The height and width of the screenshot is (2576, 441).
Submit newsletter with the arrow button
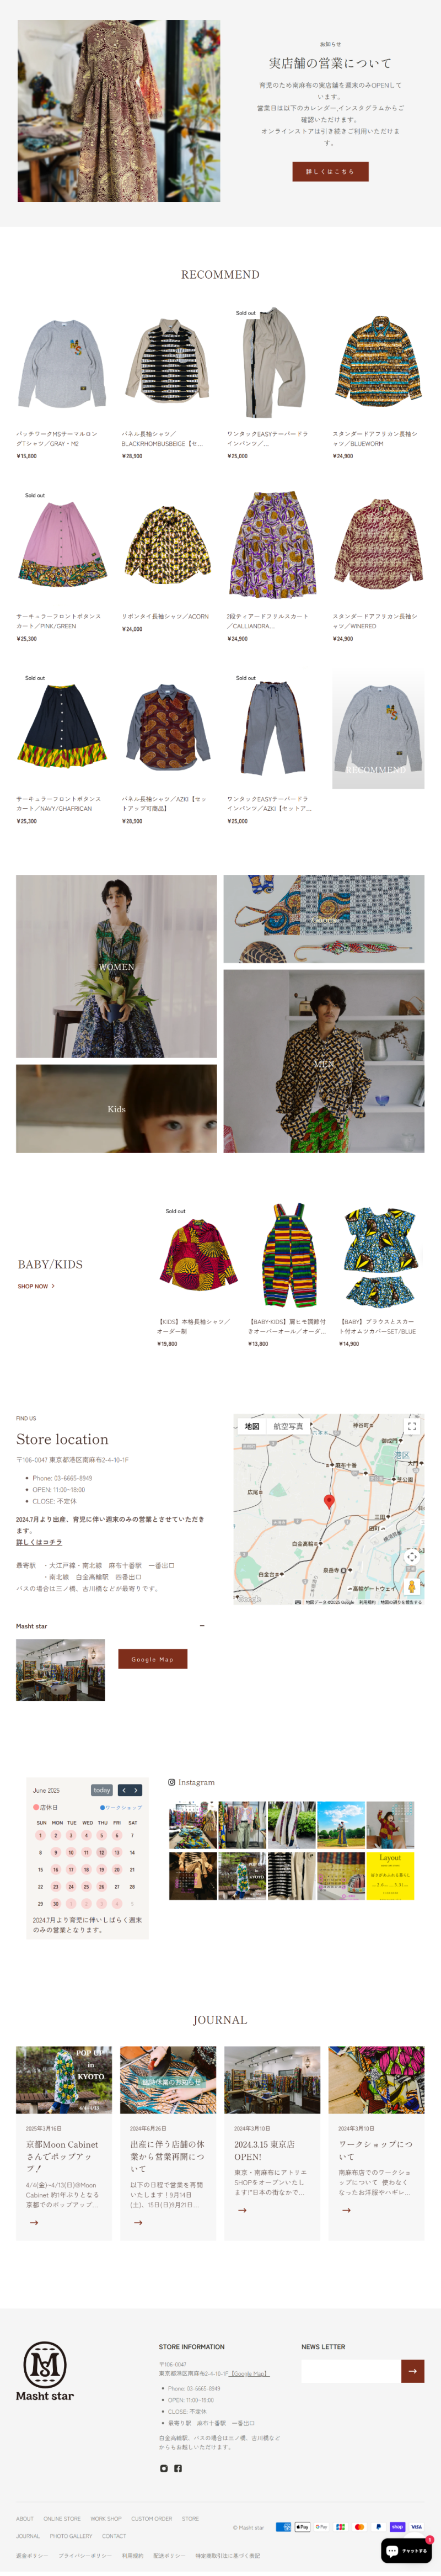(412, 2370)
